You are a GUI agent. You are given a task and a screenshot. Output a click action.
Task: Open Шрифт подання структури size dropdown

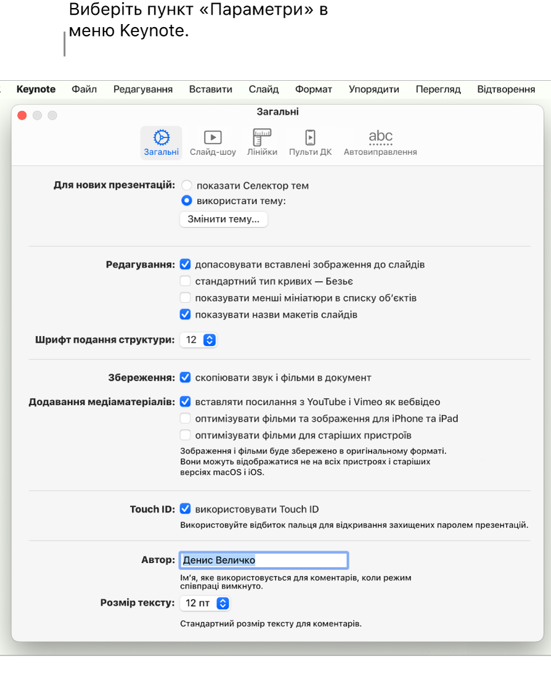[x=198, y=340]
